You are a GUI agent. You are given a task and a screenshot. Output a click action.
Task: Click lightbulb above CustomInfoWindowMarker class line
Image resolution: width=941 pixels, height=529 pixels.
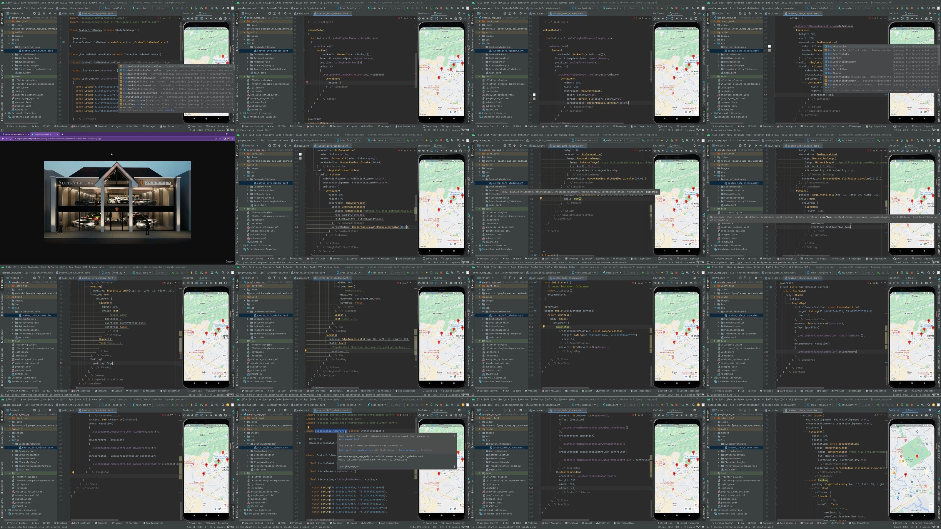(309, 427)
